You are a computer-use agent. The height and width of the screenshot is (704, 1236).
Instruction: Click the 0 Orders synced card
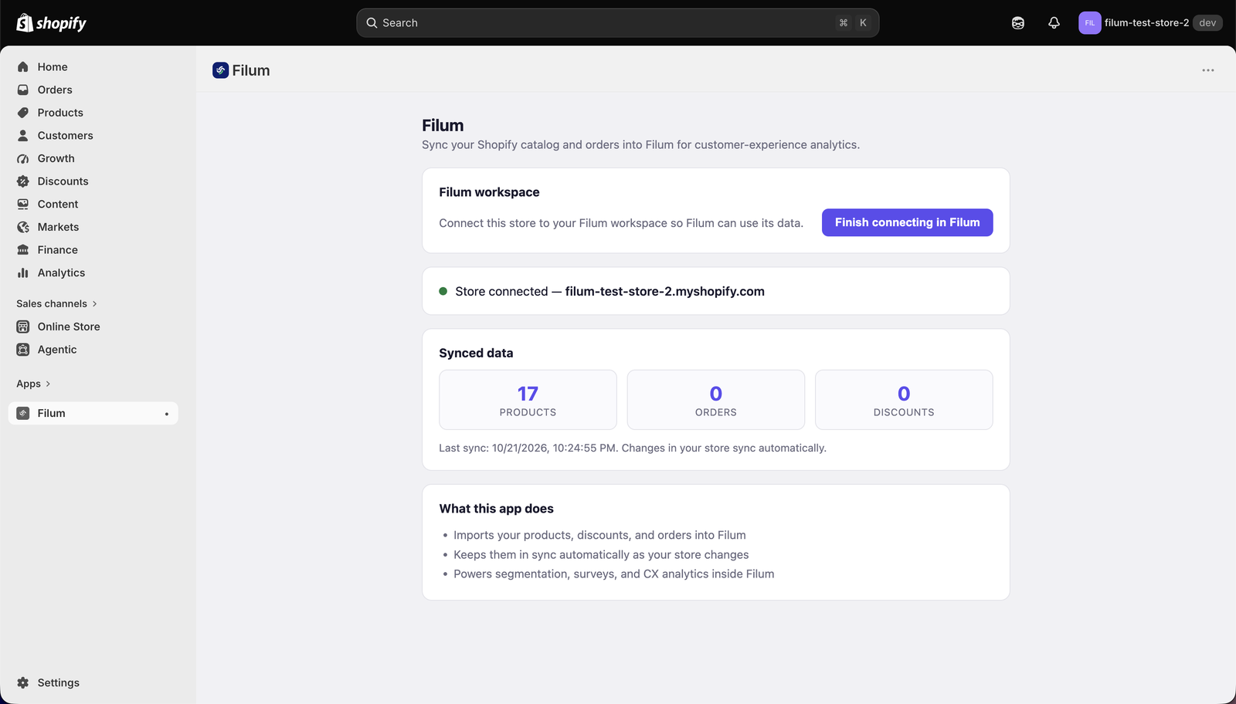coord(715,400)
